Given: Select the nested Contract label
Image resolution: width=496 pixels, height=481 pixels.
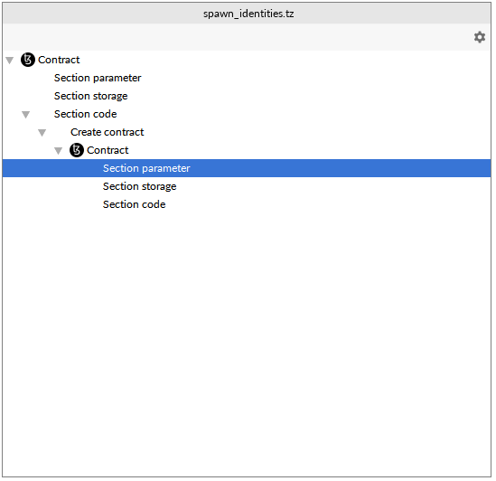Looking at the screenshot, I should point(108,150).
